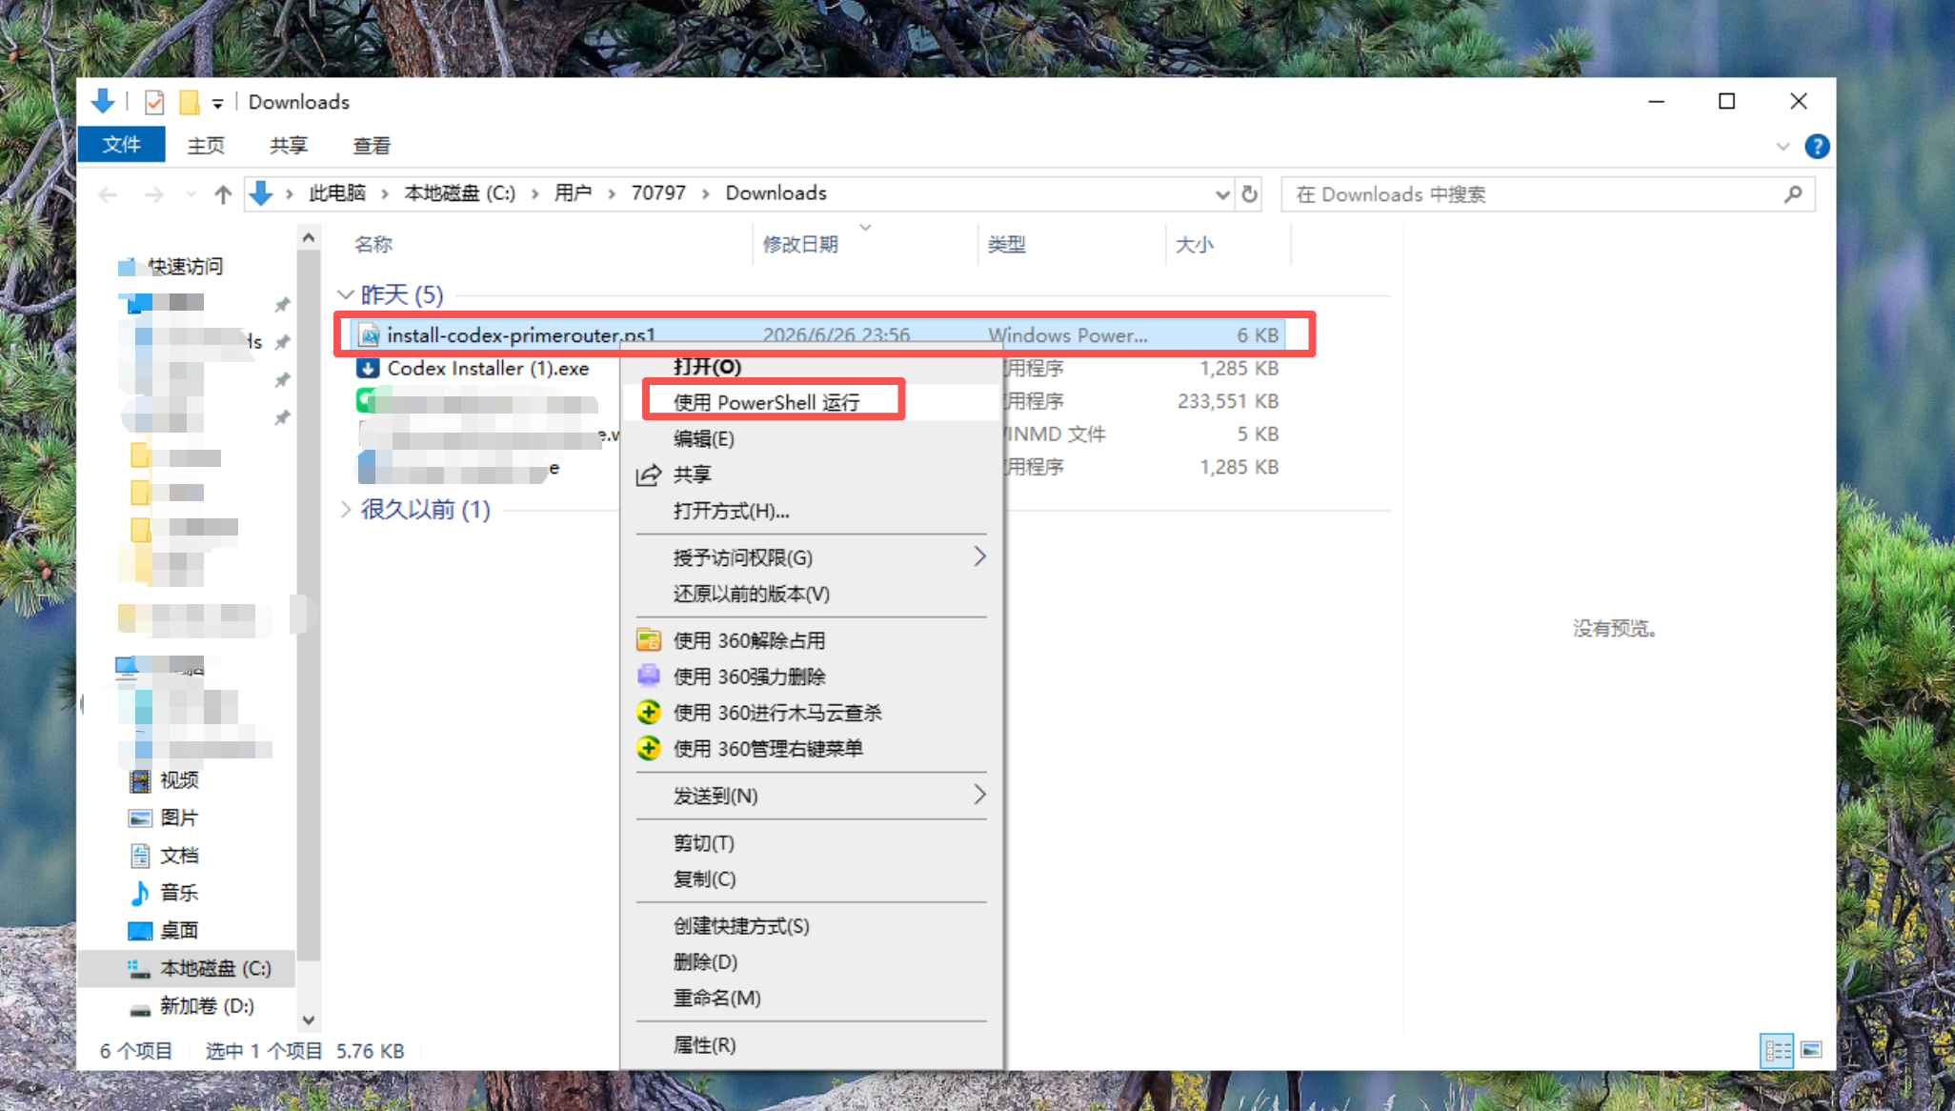Choose 共享 in the context menu
Image resolution: width=1955 pixels, height=1111 pixels.
(x=812, y=475)
